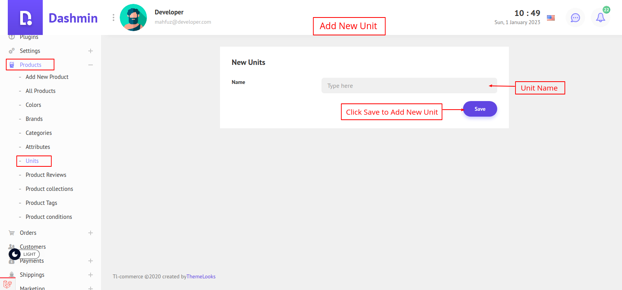Click the Laravel debug icon in the bottom corner

(7, 284)
